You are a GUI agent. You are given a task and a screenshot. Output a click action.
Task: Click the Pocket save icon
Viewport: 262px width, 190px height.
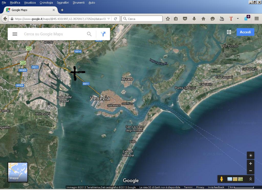pos(185,19)
